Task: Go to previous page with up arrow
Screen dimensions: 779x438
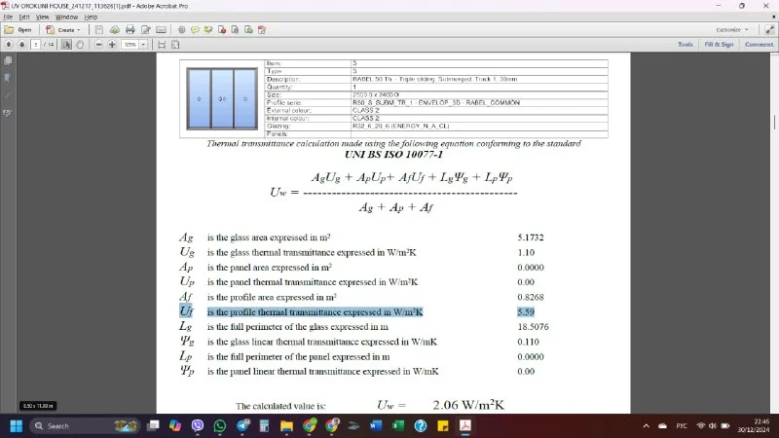Action: [8, 44]
